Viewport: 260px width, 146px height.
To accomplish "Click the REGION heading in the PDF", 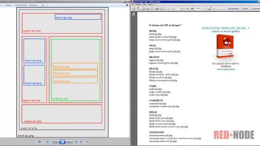I will coord(154,57).
